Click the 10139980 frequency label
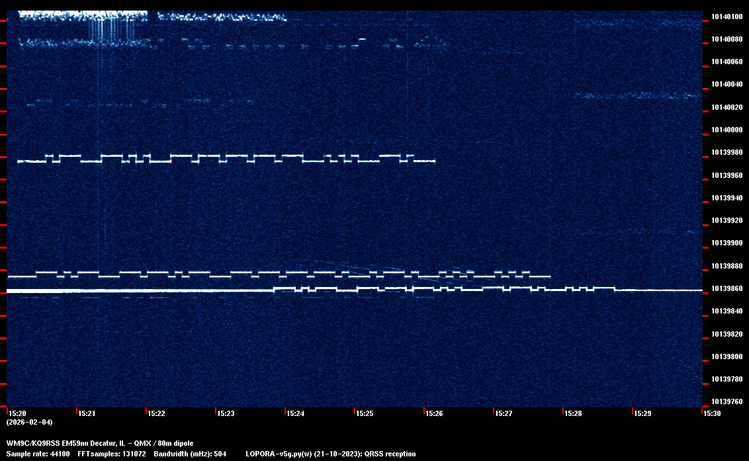 tap(726, 152)
